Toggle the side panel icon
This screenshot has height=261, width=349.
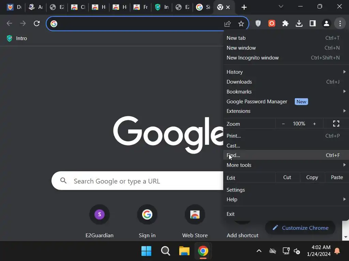[x=313, y=23]
